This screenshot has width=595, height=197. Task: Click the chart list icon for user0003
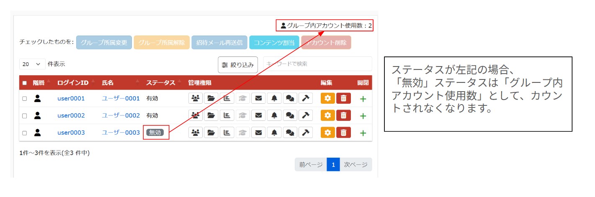pyautogui.click(x=227, y=133)
